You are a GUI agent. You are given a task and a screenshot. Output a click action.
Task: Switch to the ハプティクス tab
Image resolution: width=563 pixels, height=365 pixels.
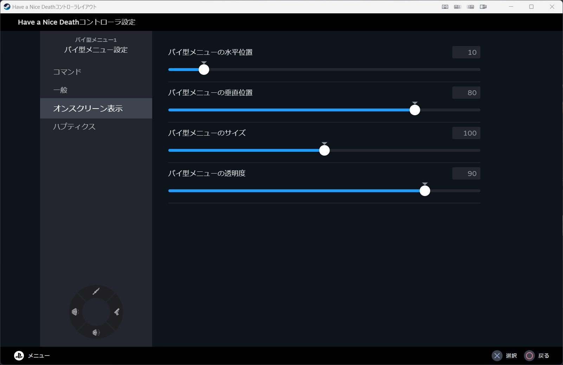pos(96,126)
